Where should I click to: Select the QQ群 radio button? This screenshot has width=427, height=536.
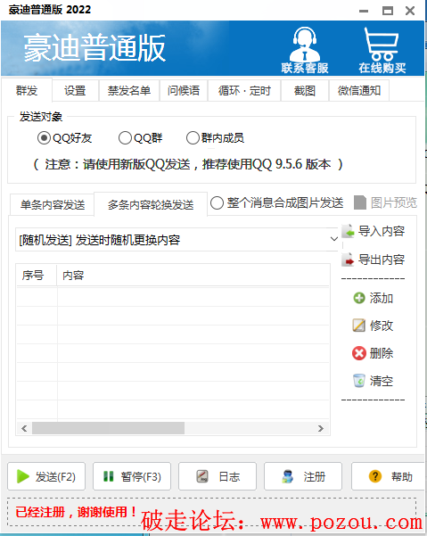click(x=125, y=138)
